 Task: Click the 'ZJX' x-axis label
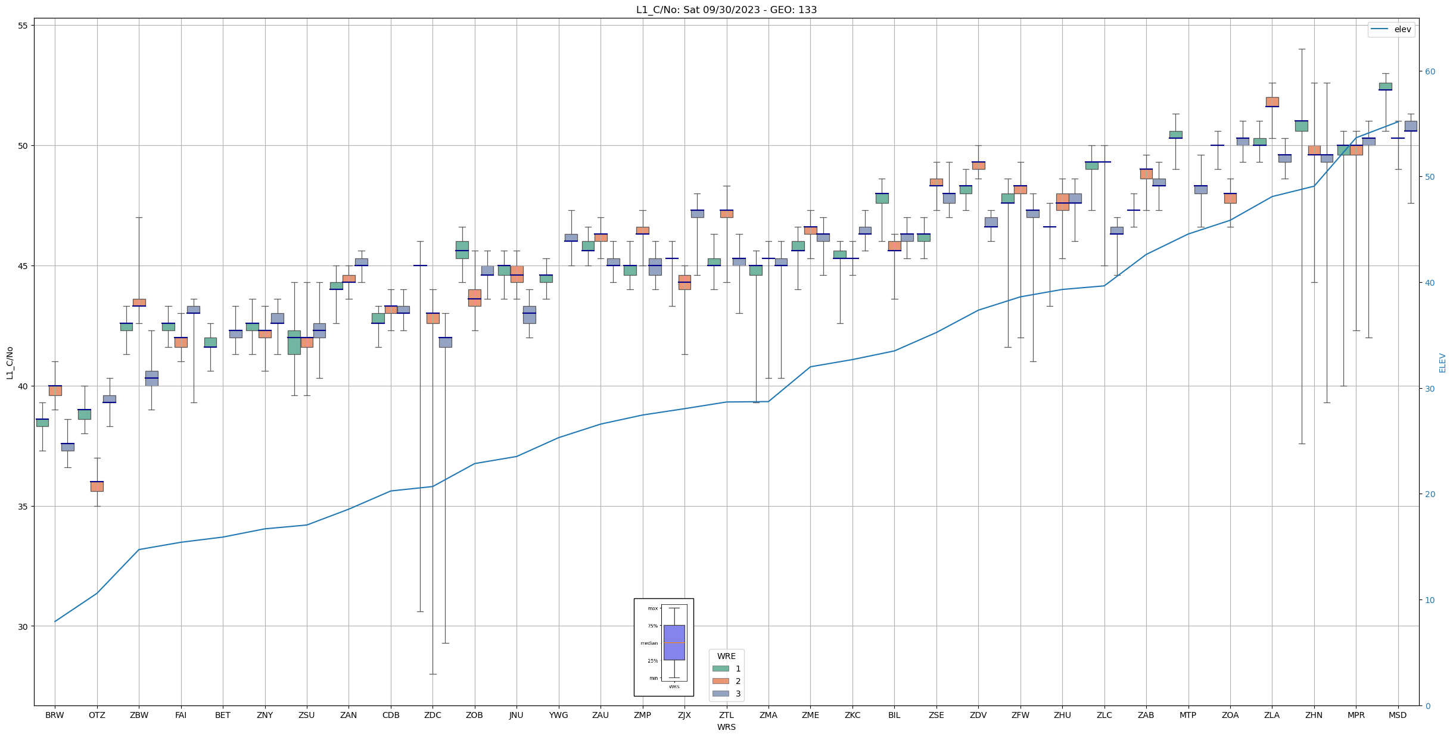[685, 715]
